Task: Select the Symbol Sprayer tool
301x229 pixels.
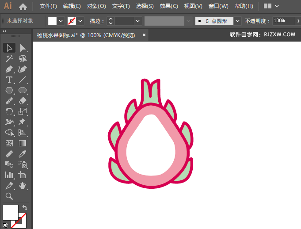Action: [x=23, y=164]
